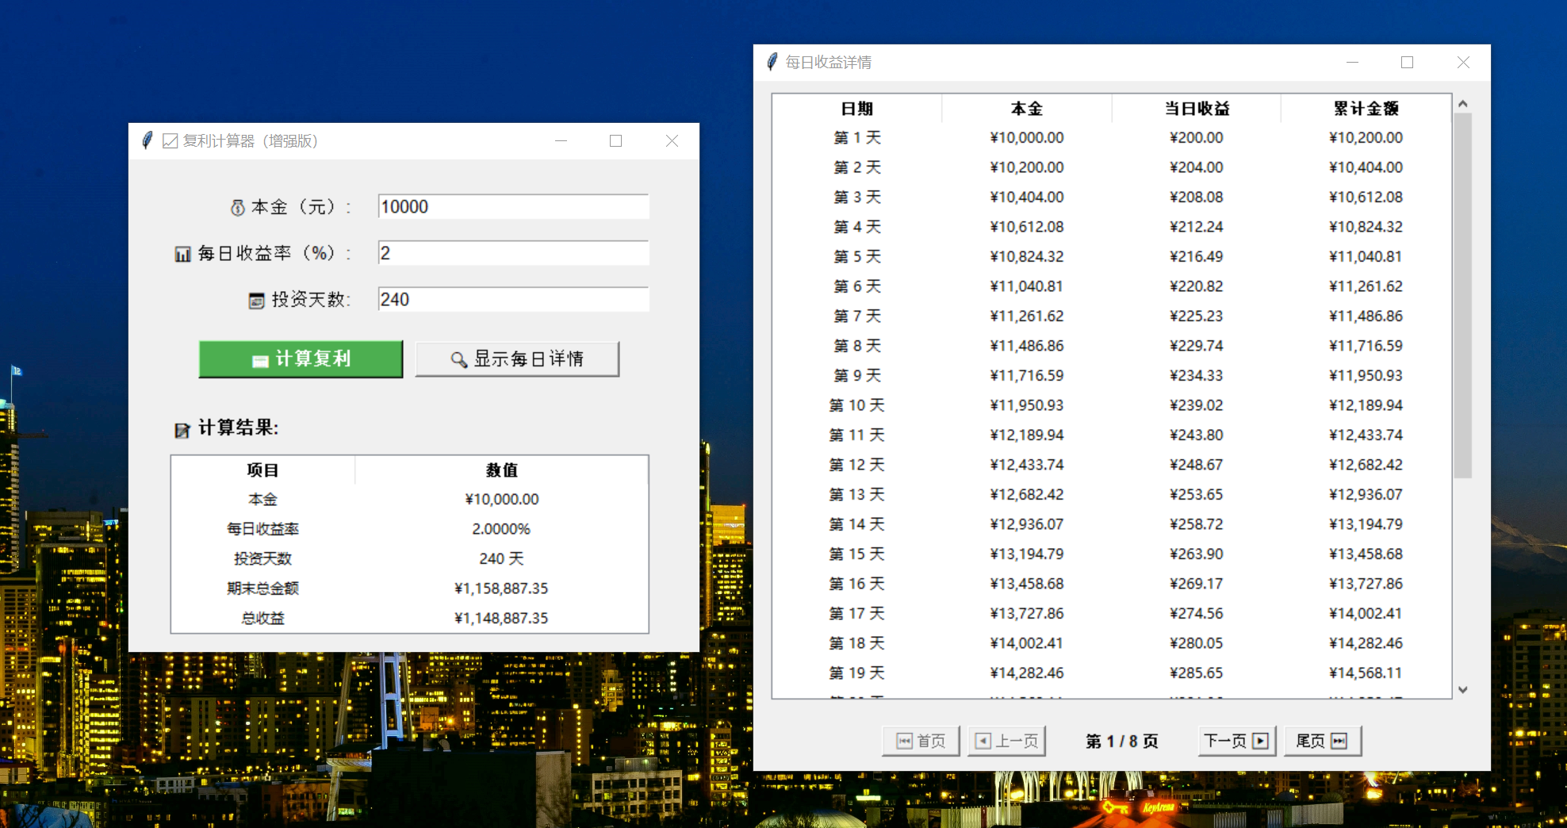This screenshot has width=1567, height=828.
Task: Select the 本金 input showing 10000
Action: coord(513,206)
